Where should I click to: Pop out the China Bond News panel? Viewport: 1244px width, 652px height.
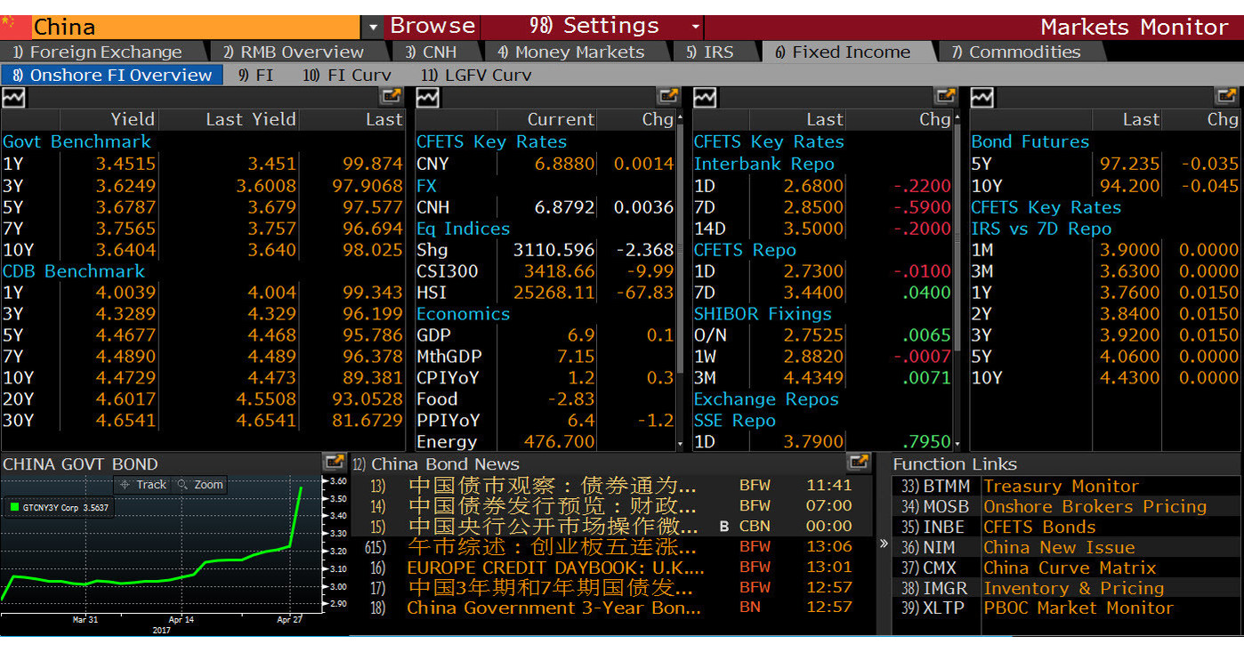click(859, 462)
